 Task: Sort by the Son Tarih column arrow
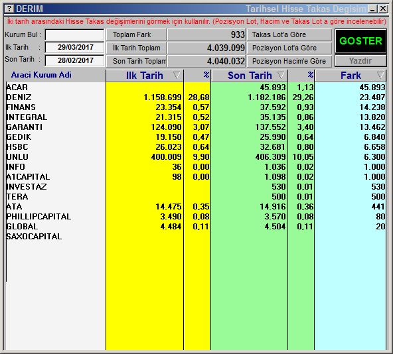(281, 75)
